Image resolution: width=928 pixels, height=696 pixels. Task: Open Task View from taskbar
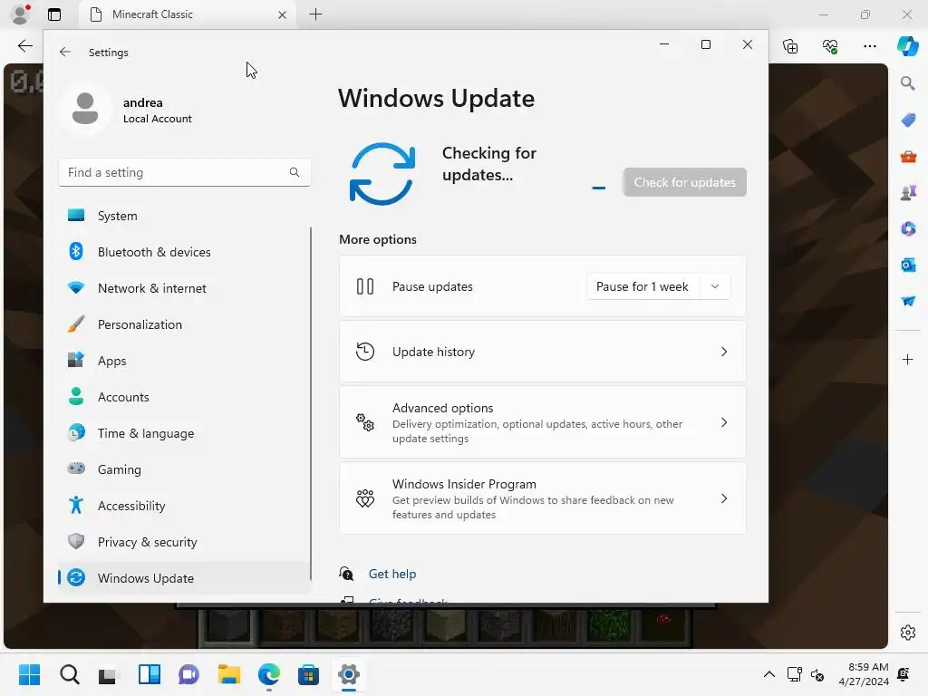(x=109, y=674)
